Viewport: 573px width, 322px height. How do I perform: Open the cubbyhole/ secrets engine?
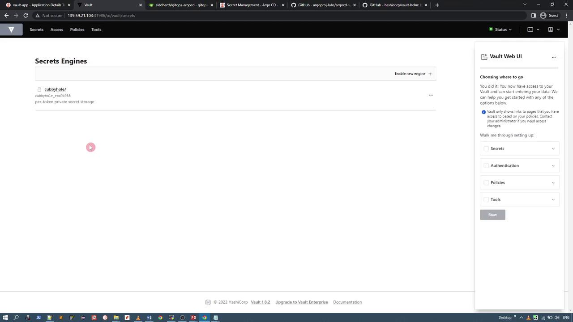coord(55,89)
